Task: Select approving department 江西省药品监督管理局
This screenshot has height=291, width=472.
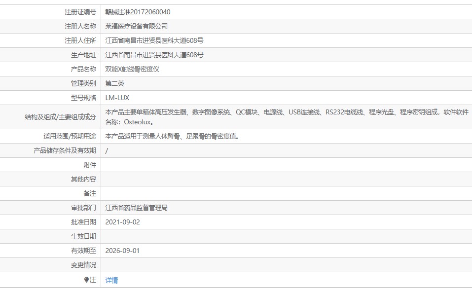Action: pyautogui.click(x=136, y=208)
